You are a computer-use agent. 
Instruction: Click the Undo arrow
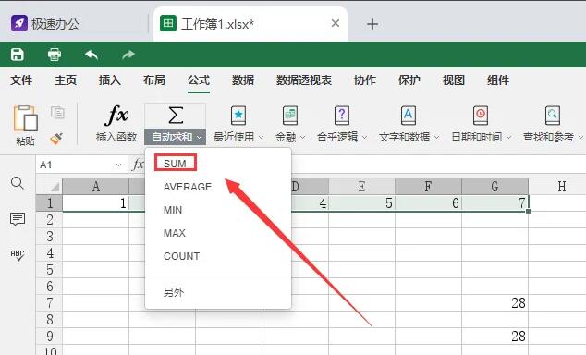(92, 55)
